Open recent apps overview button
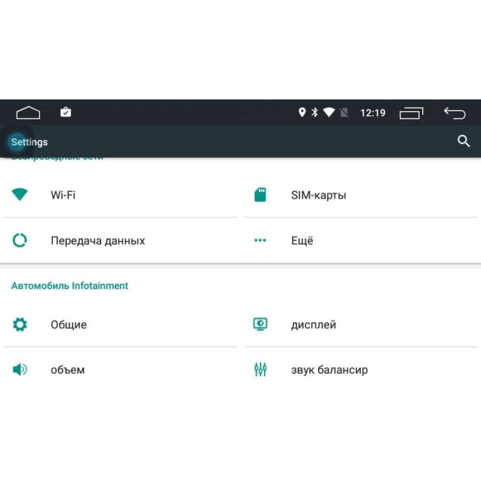The image size is (481, 481). point(411,113)
